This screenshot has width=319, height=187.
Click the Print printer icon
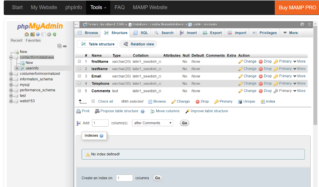[x=79, y=111]
